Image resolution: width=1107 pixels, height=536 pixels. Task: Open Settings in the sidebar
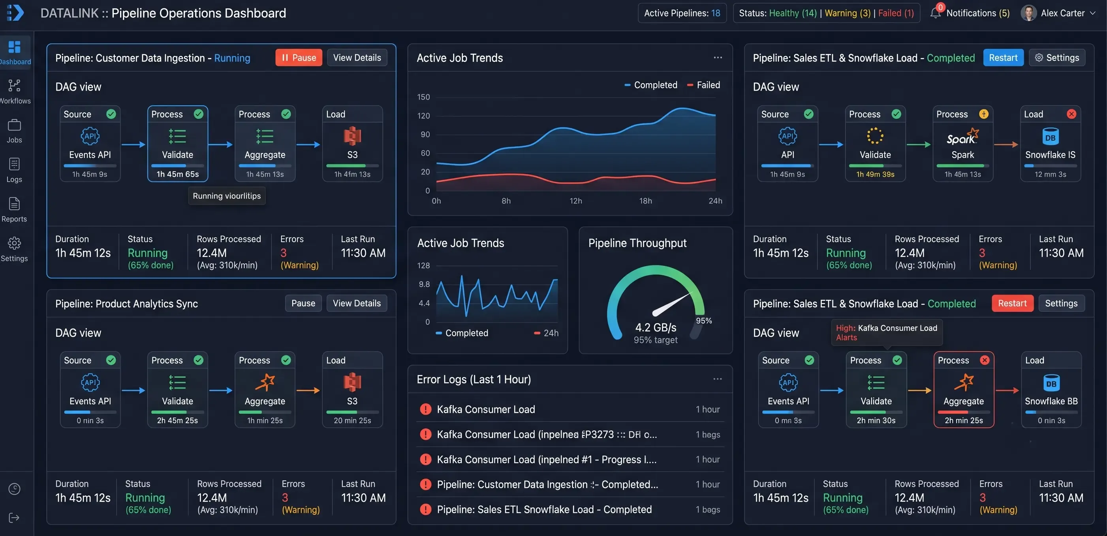pos(15,249)
